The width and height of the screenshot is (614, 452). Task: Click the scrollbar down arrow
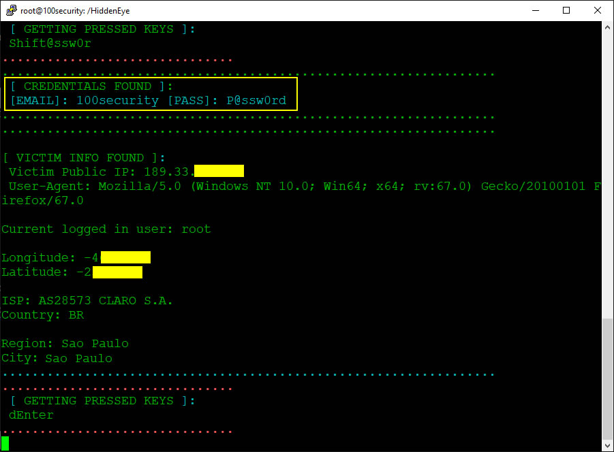coord(607,445)
